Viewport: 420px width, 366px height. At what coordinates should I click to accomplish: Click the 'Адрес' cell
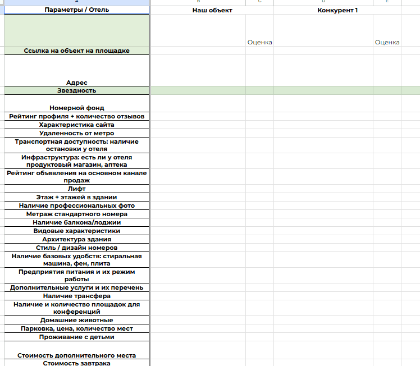click(x=76, y=82)
